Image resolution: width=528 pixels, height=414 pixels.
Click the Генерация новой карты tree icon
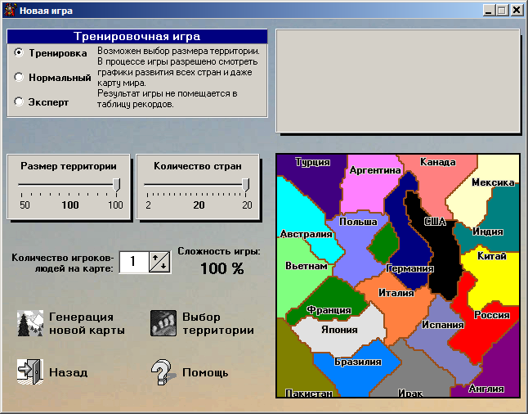(x=30, y=323)
